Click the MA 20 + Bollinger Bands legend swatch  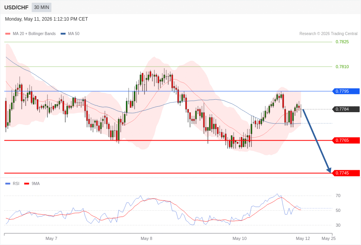pos(8,33)
